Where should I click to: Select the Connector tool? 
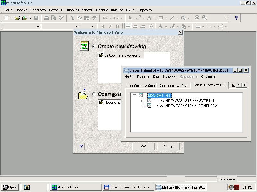pyautogui.click(x=138, y=18)
